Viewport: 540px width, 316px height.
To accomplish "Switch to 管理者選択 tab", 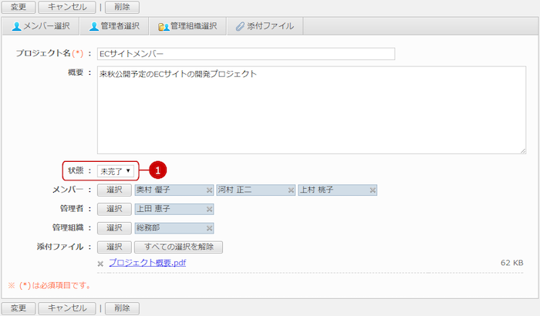I will pyautogui.click(x=114, y=26).
